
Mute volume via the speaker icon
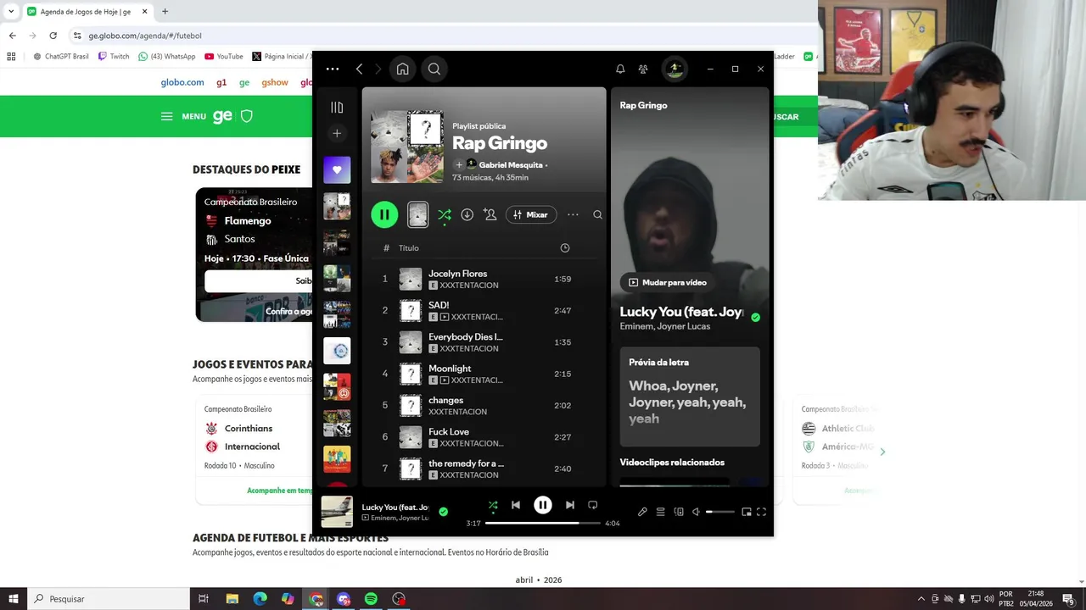point(696,512)
